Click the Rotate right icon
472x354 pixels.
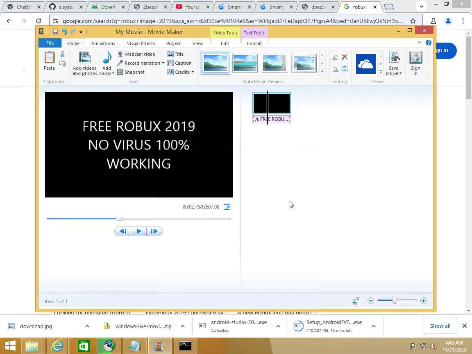[x=335, y=70]
